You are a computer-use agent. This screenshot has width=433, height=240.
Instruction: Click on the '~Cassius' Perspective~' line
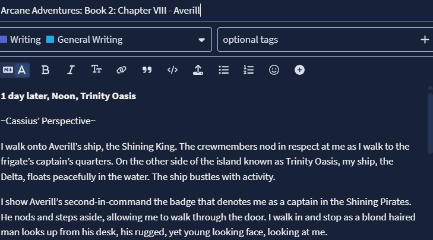coord(48,121)
